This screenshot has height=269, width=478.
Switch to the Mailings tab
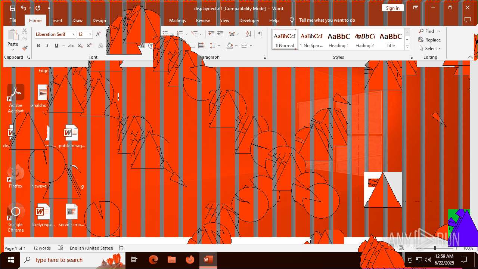tap(177, 20)
